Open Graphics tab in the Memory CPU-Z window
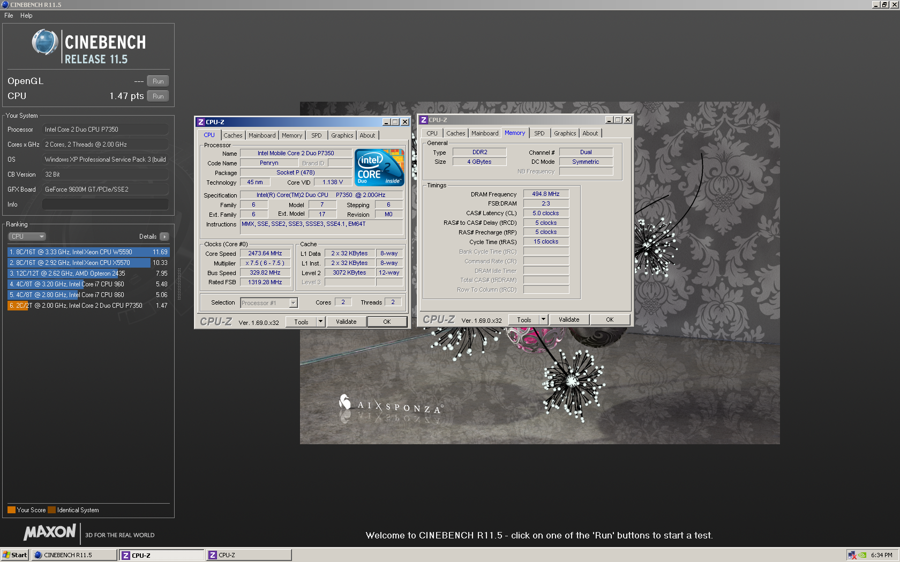900x562 pixels. [x=565, y=133]
